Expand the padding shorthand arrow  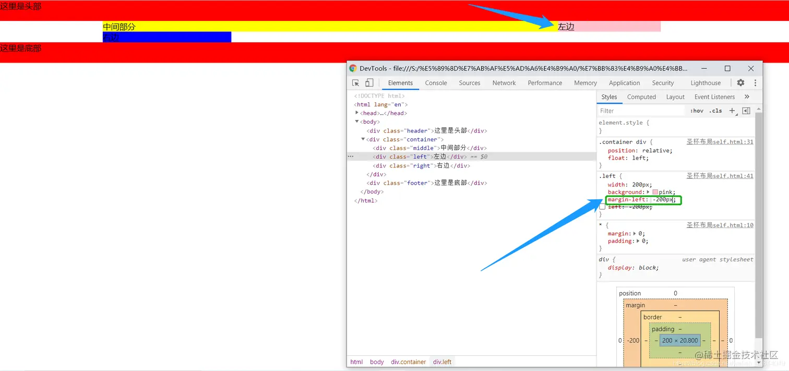click(x=638, y=241)
